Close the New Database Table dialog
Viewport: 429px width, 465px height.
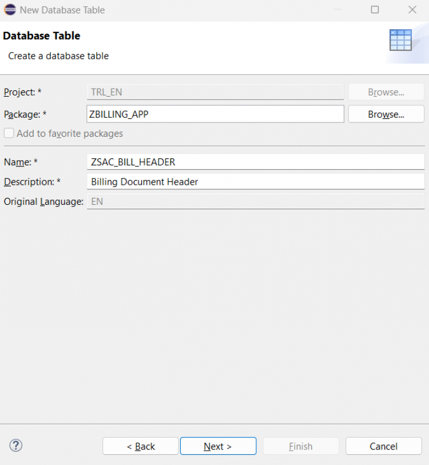tap(412, 10)
